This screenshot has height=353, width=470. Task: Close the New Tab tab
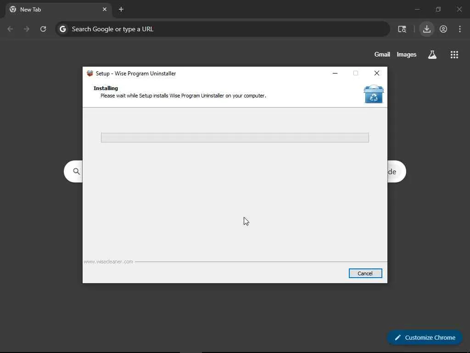click(x=104, y=9)
